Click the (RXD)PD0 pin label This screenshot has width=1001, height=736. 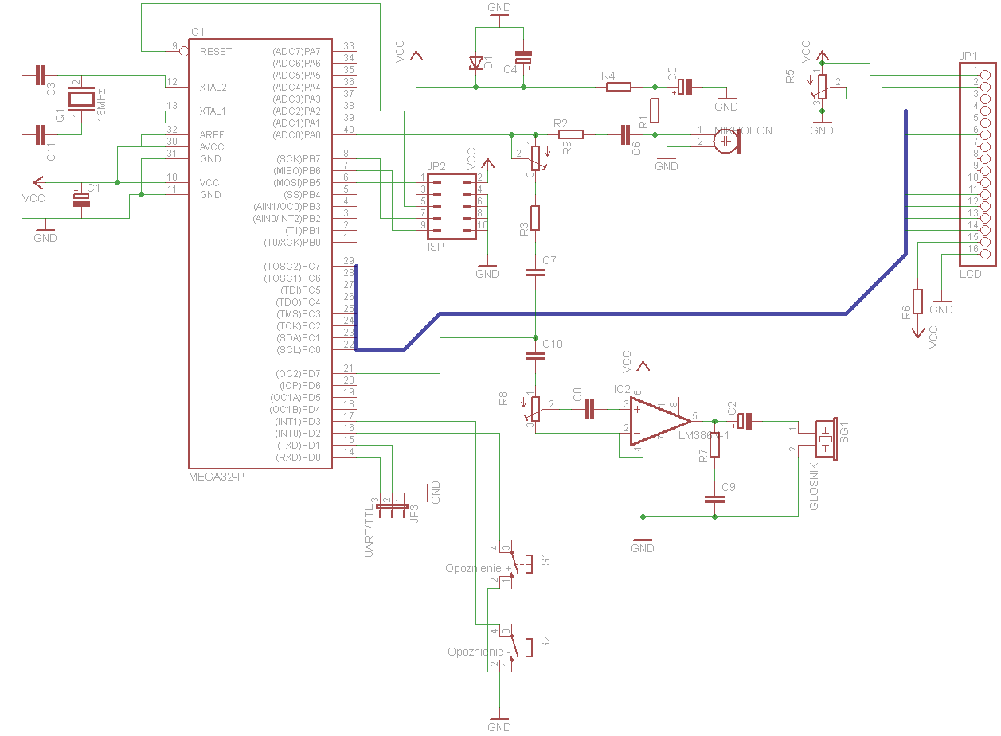click(x=297, y=457)
